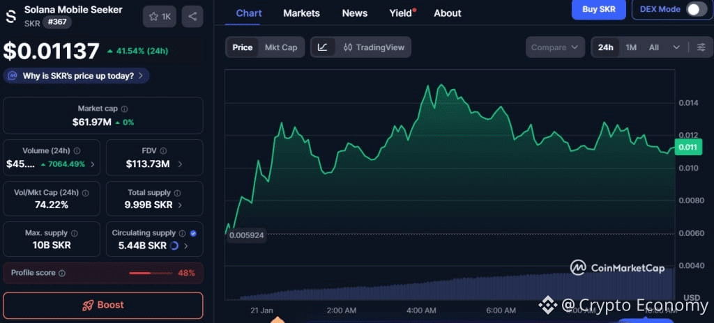This screenshot has height=323, width=714.
Task: Select the 1M time range
Action: coord(630,47)
